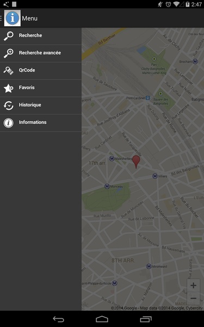Image resolution: width=204 pixels, height=327 pixels.
Task: Tap the 8TH ARR. map label
Action: pyautogui.click(x=123, y=261)
